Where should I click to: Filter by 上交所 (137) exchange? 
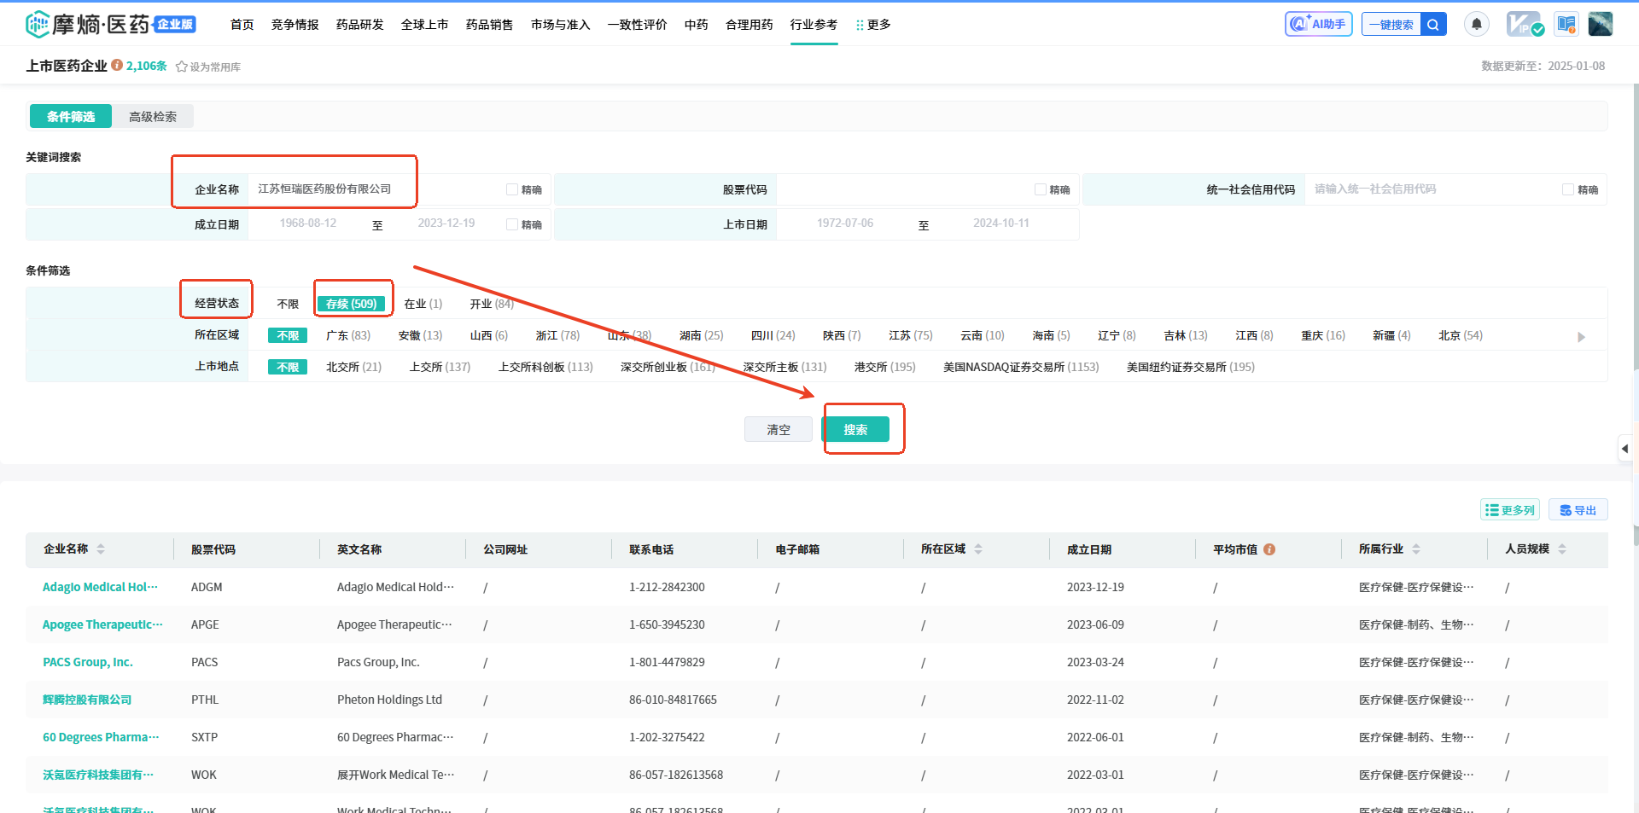tap(440, 367)
